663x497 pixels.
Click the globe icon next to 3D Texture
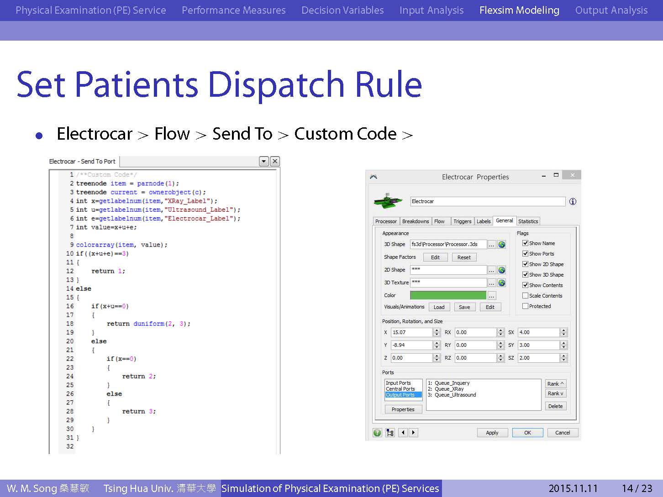502,283
